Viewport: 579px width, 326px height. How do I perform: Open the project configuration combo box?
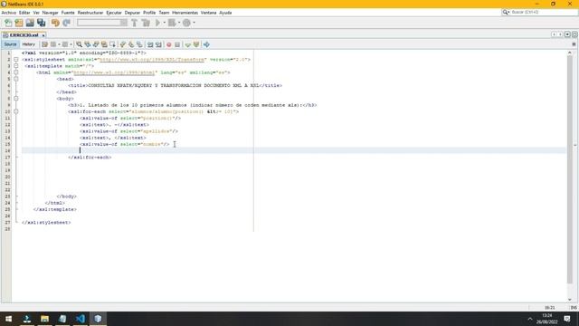[102, 23]
